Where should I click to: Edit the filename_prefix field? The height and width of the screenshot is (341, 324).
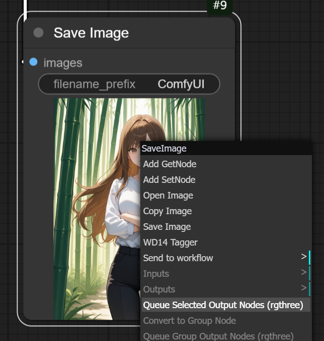pyautogui.click(x=129, y=84)
